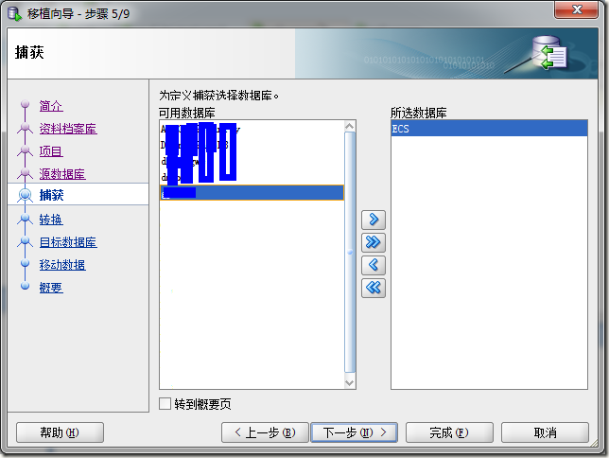Select ECS in the 所选数据库 list
The height and width of the screenshot is (458, 609).
(x=489, y=129)
